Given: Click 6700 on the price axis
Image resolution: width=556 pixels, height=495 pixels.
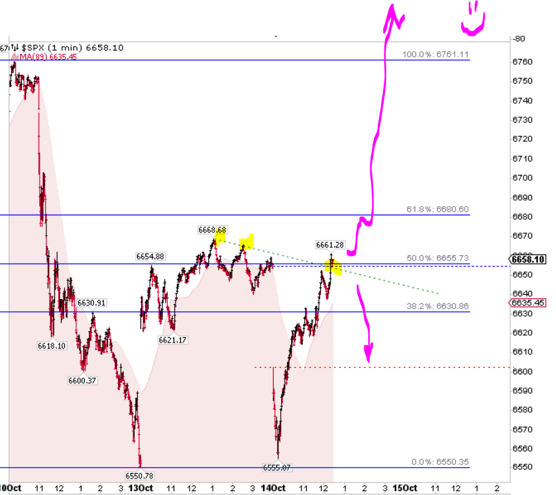Looking at the screenshot, I should (522, 178).
